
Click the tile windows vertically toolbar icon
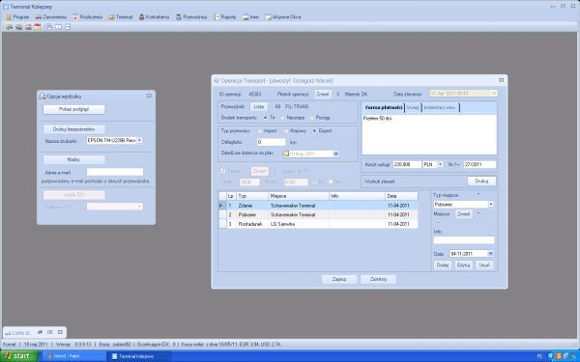click(x=58, y=27)
